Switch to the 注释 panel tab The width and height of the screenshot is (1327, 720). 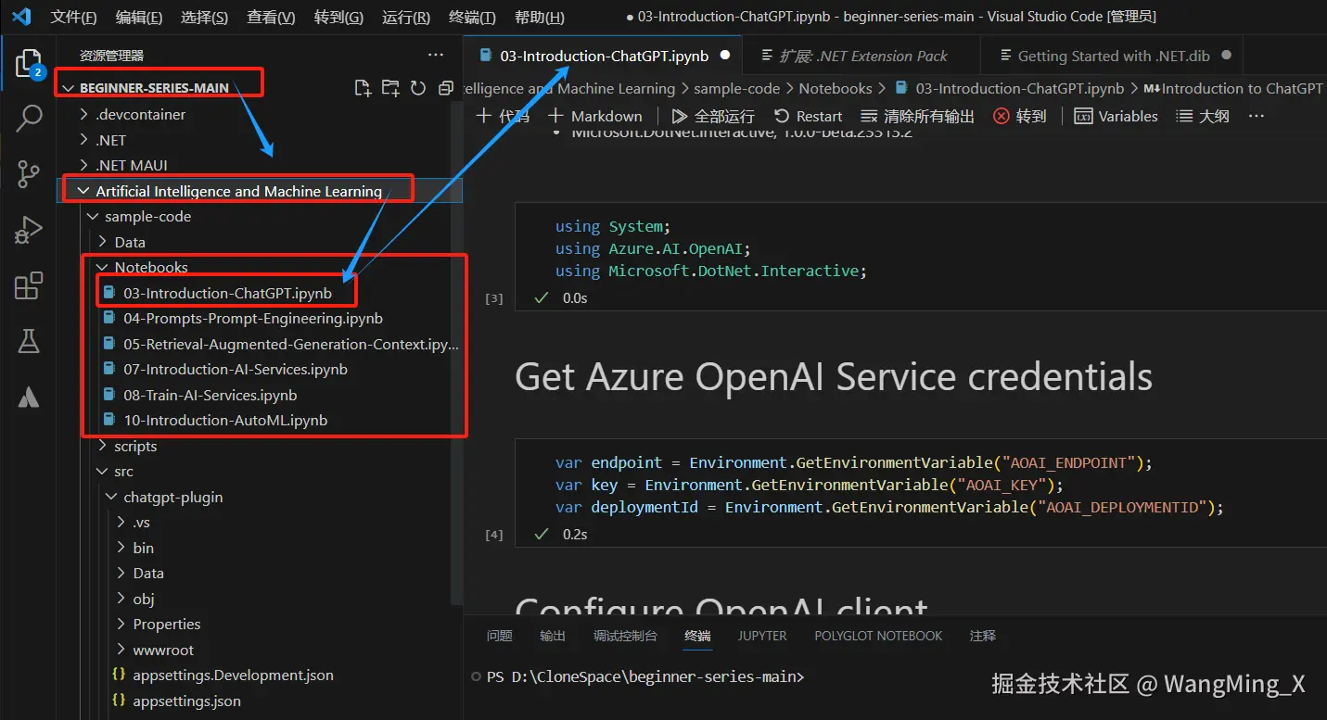click(982, 636)
